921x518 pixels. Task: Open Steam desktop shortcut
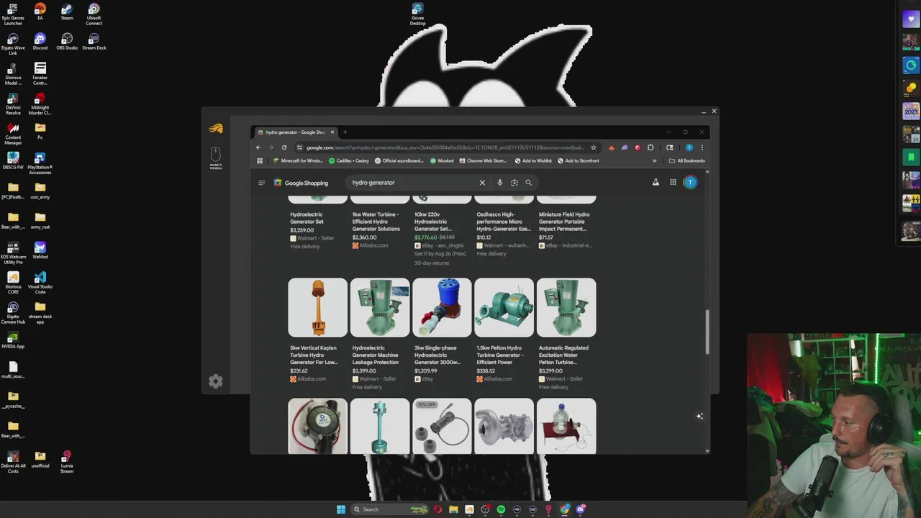[x=67, y=12]
